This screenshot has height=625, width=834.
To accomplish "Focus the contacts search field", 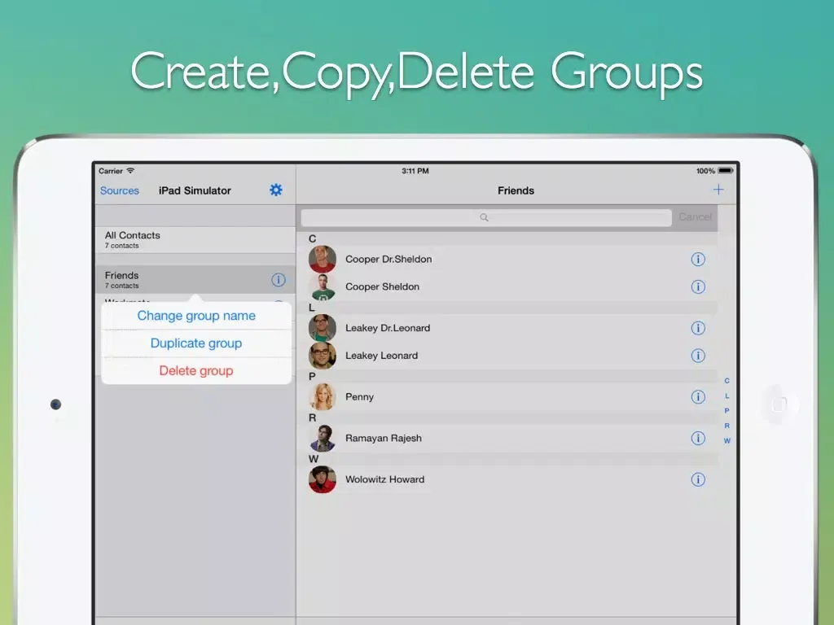I will pyautogui.click(x=486, y=217).
